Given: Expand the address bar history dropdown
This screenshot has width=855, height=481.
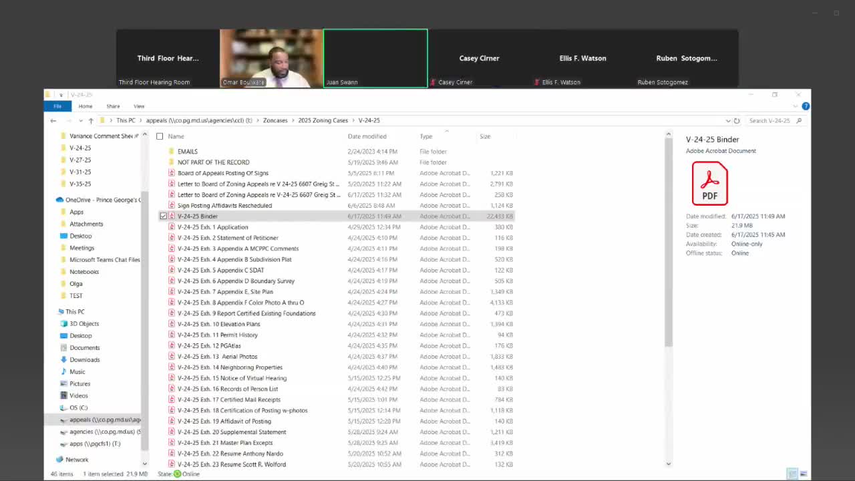Looking at the screenshot, I should (727, 121).
